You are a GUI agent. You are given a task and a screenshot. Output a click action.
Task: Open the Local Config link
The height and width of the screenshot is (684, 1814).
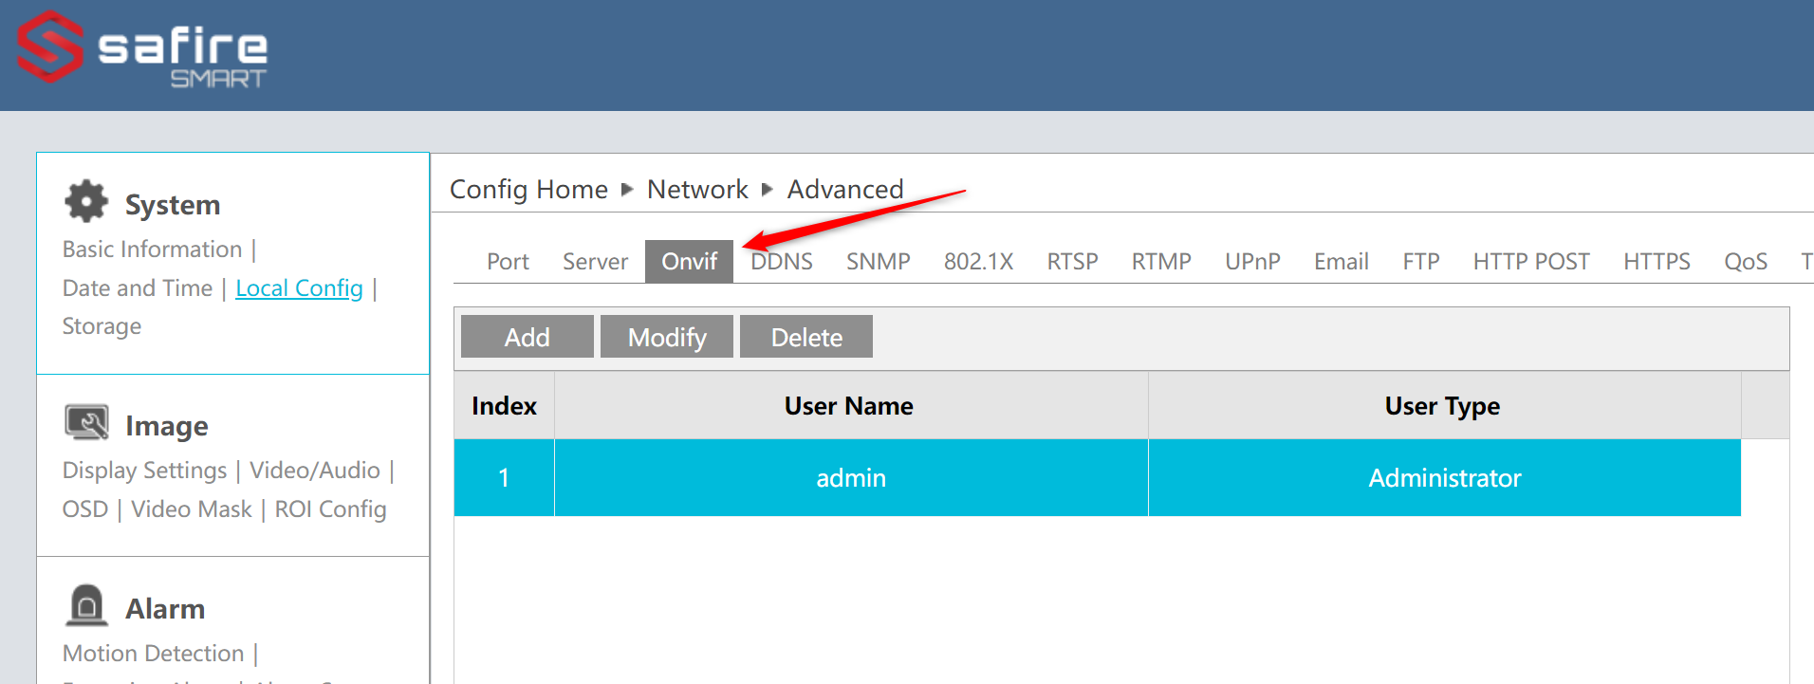(299, 288)
